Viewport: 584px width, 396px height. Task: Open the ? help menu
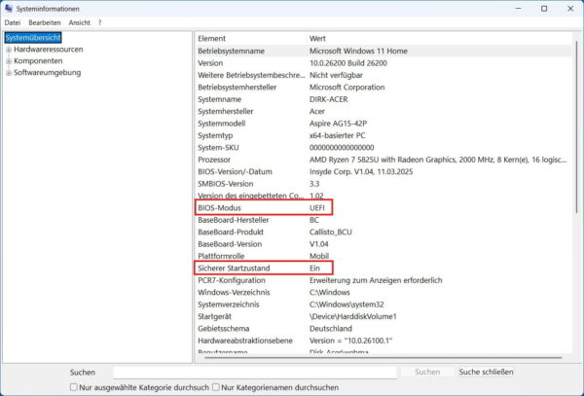[100, 22]
